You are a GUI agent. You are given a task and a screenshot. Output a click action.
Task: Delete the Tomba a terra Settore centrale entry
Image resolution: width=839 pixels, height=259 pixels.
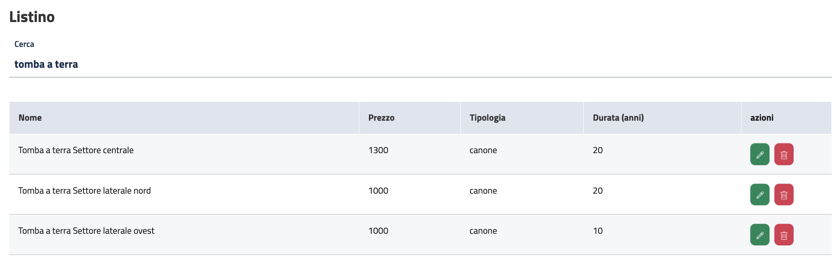coord(784,154)
